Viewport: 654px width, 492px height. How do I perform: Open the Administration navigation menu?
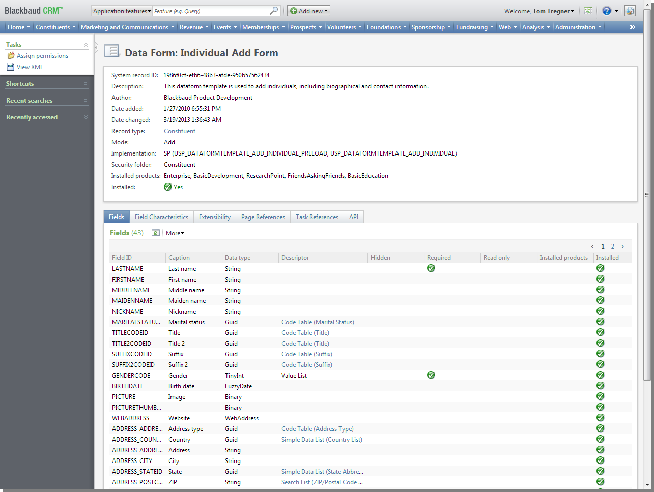point(578,27)
